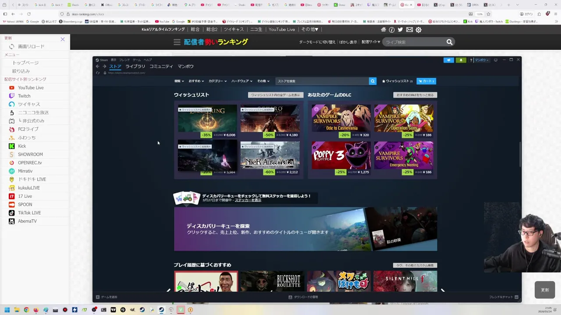Viewport: 561px width, 315px height.
Task: Click the Steam forward arrow
Action: pos(104,66)
